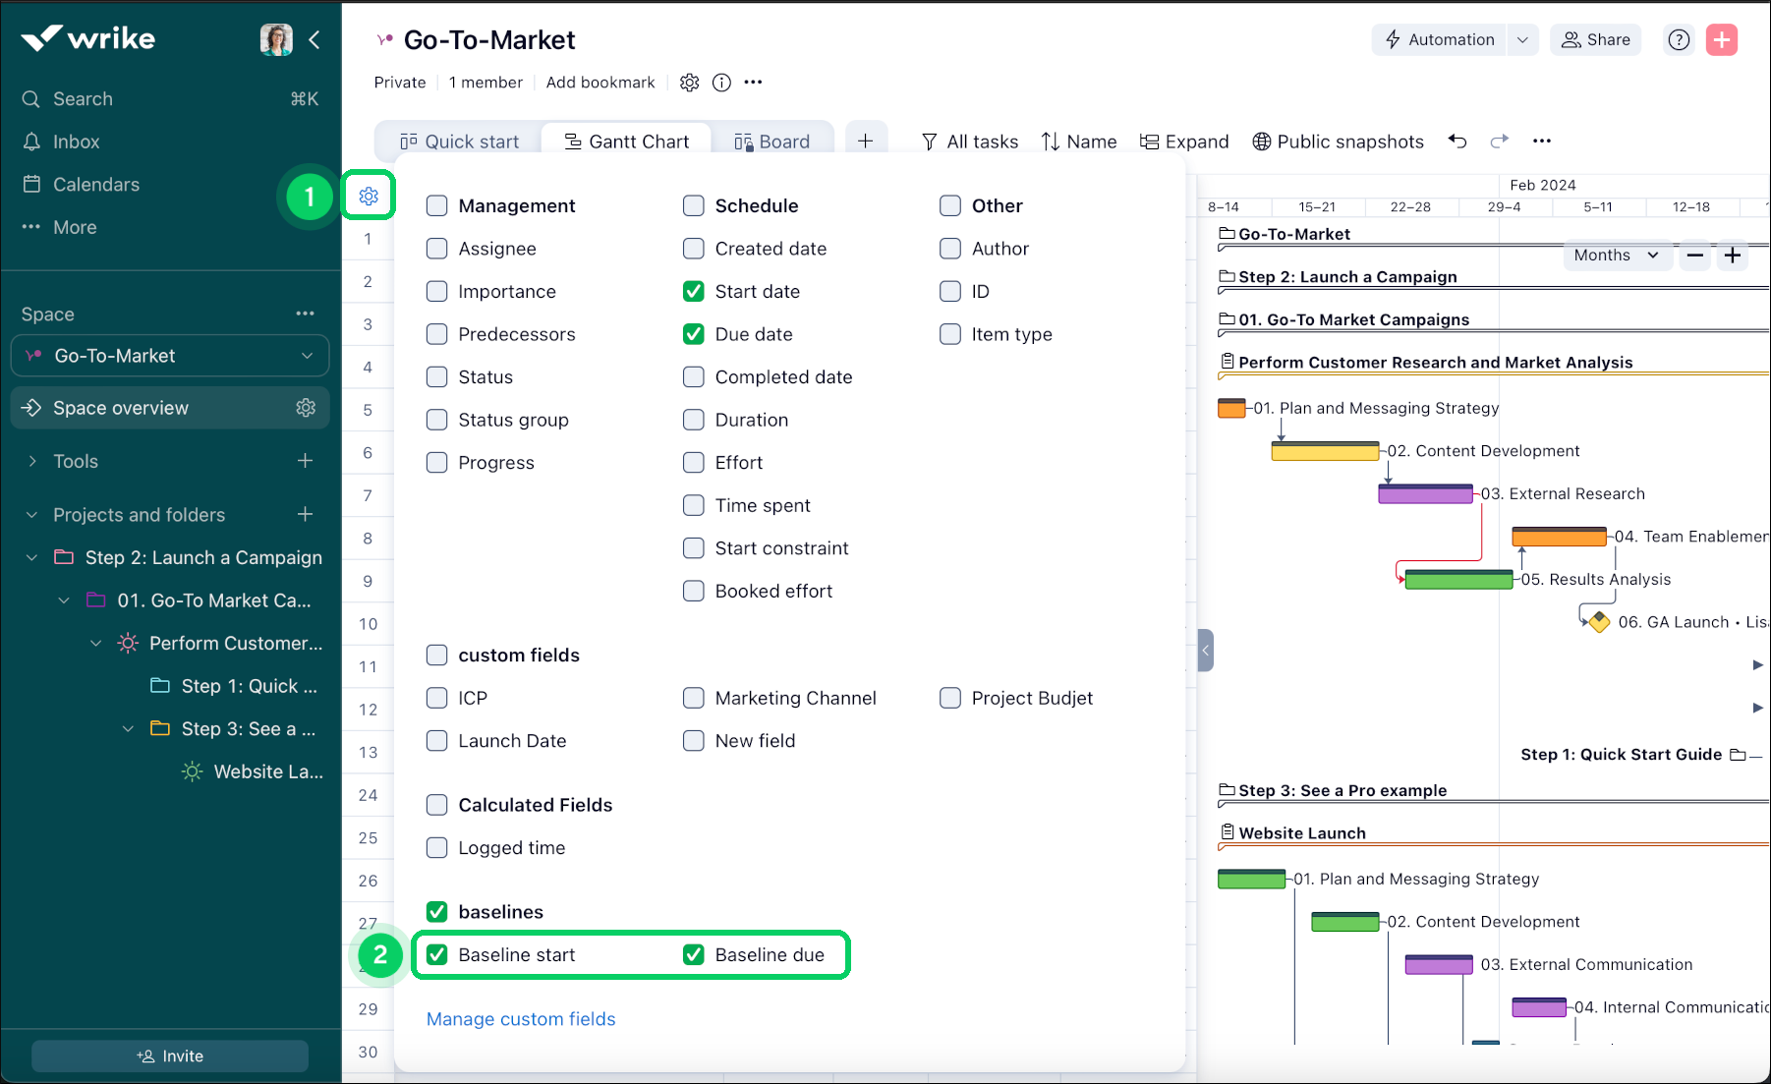Open the help question mark icon
This screenshot has width=1771, height=1084.
(x=1679, y=39)
